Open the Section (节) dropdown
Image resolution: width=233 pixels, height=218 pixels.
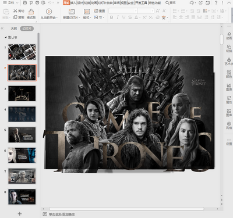pos(100,17)
